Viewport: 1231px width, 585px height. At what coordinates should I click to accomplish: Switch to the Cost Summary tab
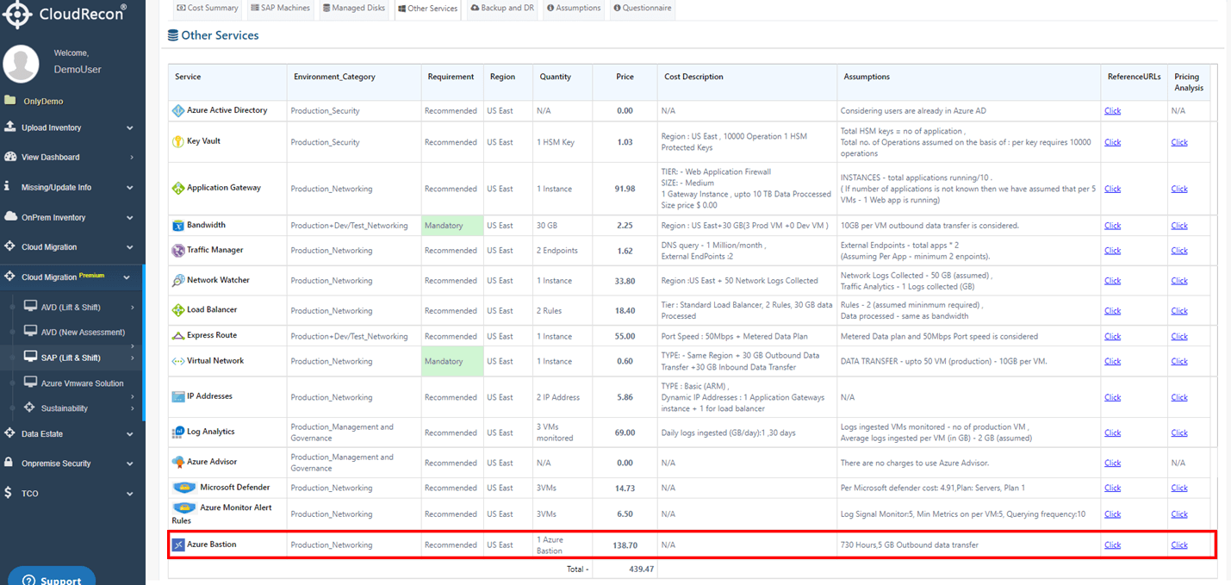[x=208, y=9]
